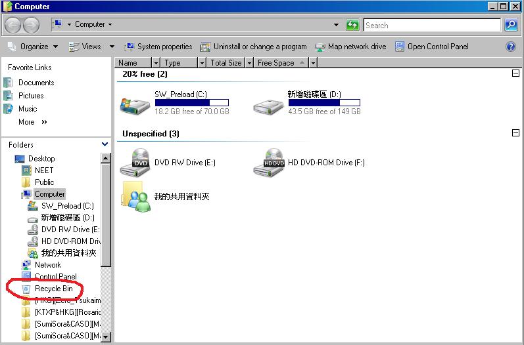524x345 pixels.
Task: Select the HD DVD-ROM Drive (F:) icon
Action: 269,163
